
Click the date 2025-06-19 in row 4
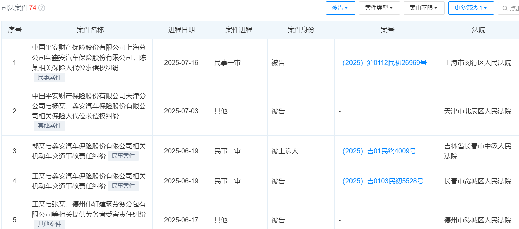pos(181,181)
